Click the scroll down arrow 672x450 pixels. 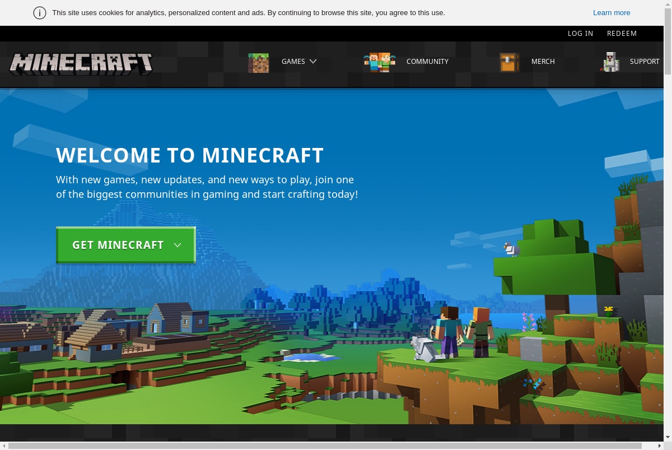pyautogui.click(x=668, y=438)
